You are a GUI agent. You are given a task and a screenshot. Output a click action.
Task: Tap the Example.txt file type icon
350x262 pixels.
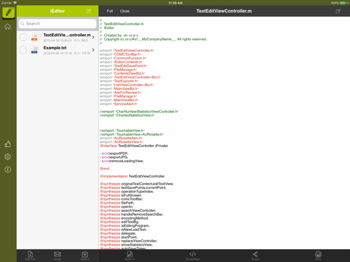[34, 50]
